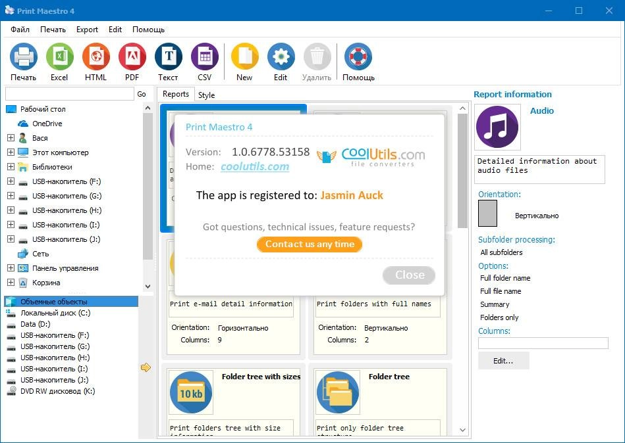
Task: Switch to the Style tab
Action: [x=207, y=95]
